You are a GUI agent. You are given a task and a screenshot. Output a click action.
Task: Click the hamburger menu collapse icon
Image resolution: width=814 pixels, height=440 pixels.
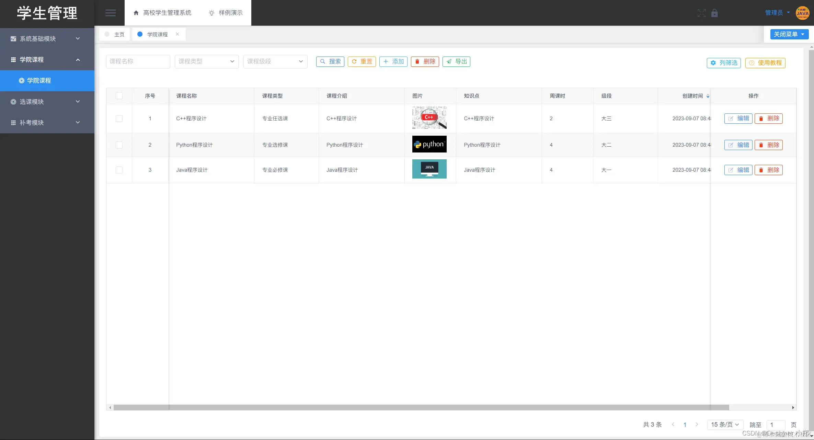click(110, 13)
